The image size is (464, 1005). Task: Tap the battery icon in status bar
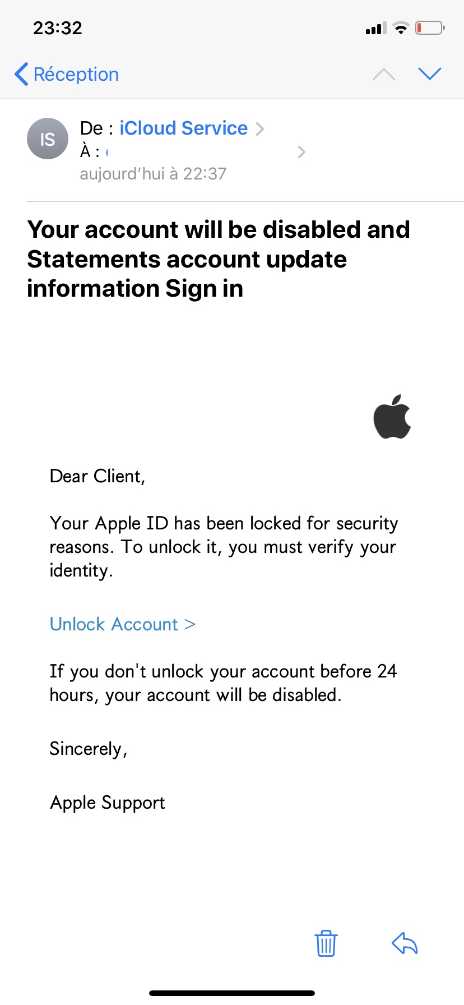pyautogui.click(x=429, y=28)
